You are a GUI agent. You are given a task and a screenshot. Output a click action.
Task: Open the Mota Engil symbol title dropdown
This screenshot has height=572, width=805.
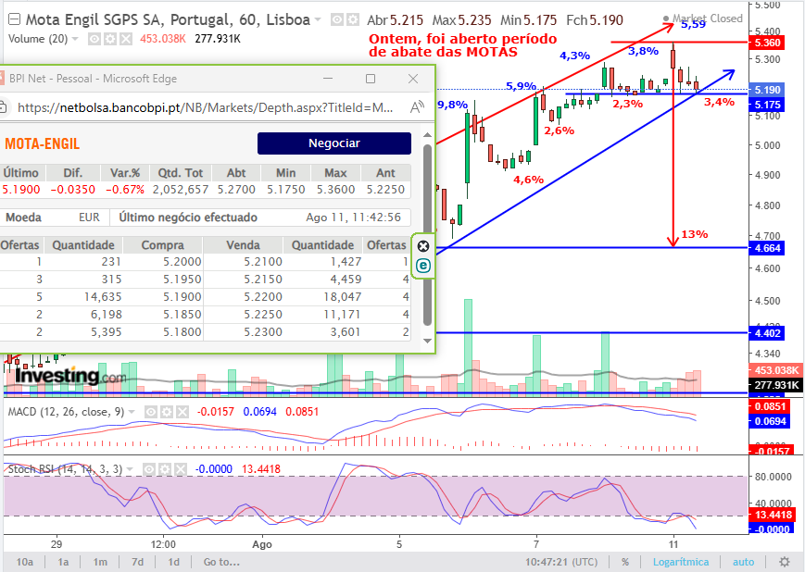tap(318, 20)
